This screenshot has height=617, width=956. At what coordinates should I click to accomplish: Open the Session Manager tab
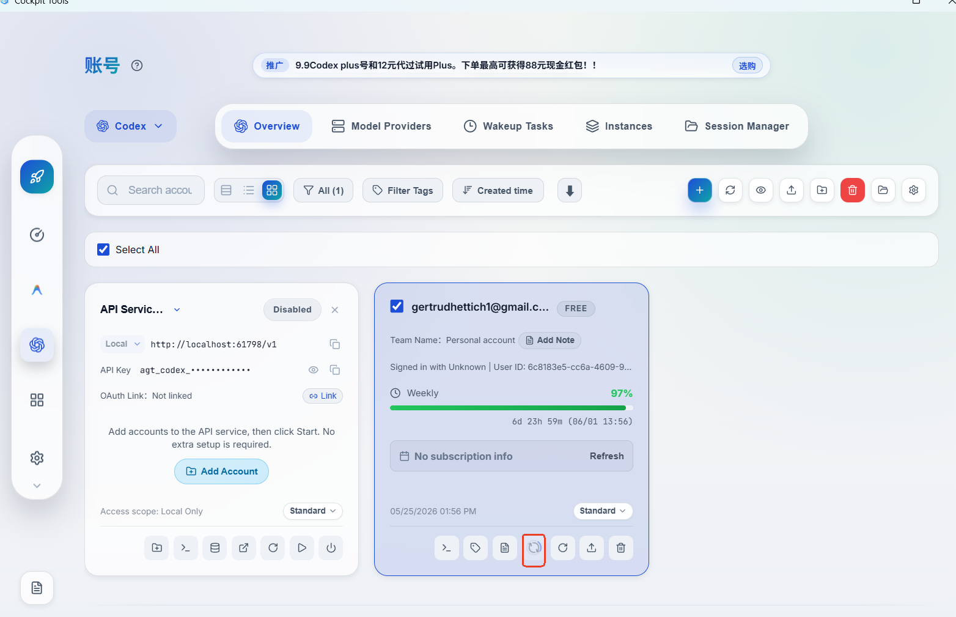point(737,126)
